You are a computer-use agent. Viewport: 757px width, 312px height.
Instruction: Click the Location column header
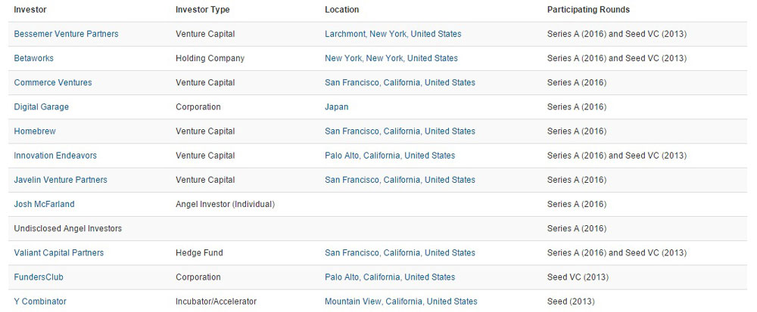pos(342,10)
